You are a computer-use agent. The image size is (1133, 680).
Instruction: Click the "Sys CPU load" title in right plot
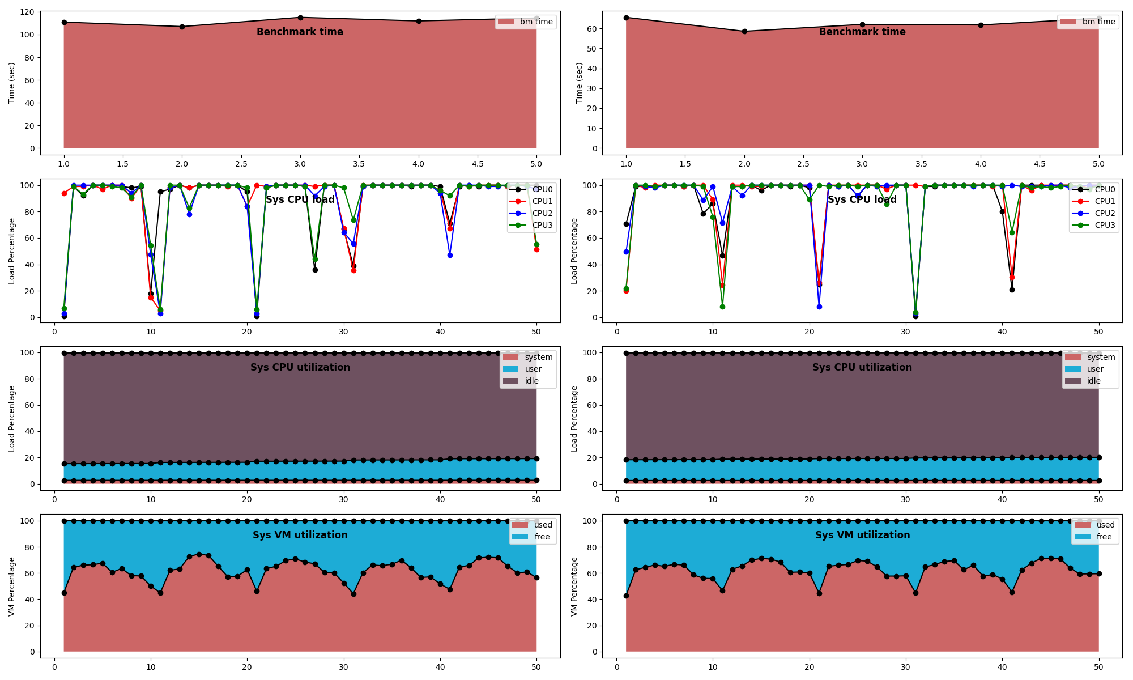(862, 199)
